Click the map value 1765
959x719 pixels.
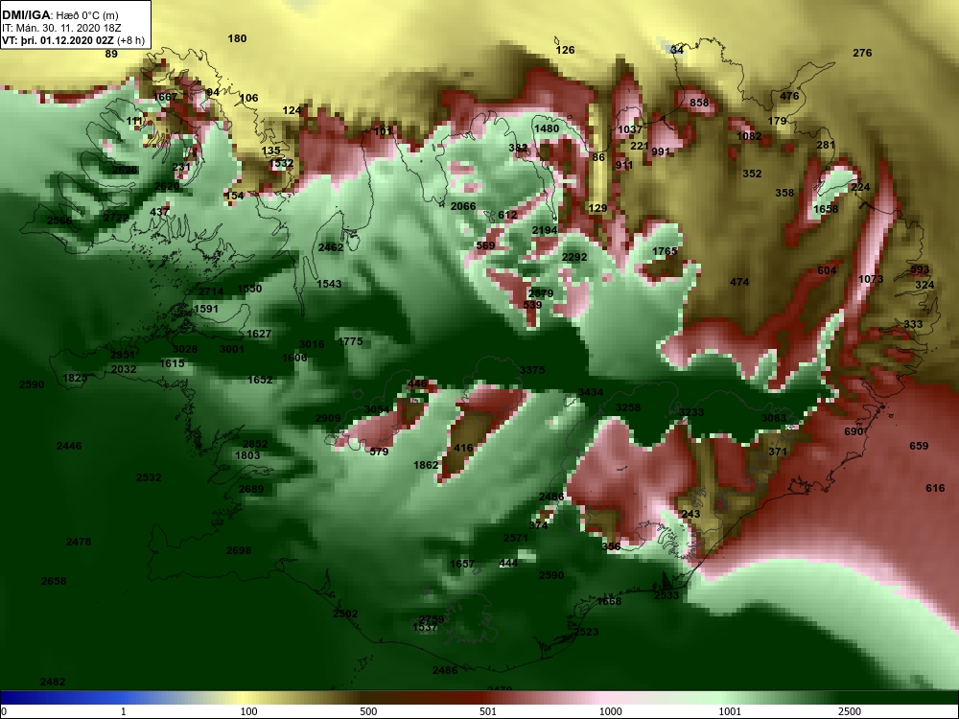coord(665,251)
